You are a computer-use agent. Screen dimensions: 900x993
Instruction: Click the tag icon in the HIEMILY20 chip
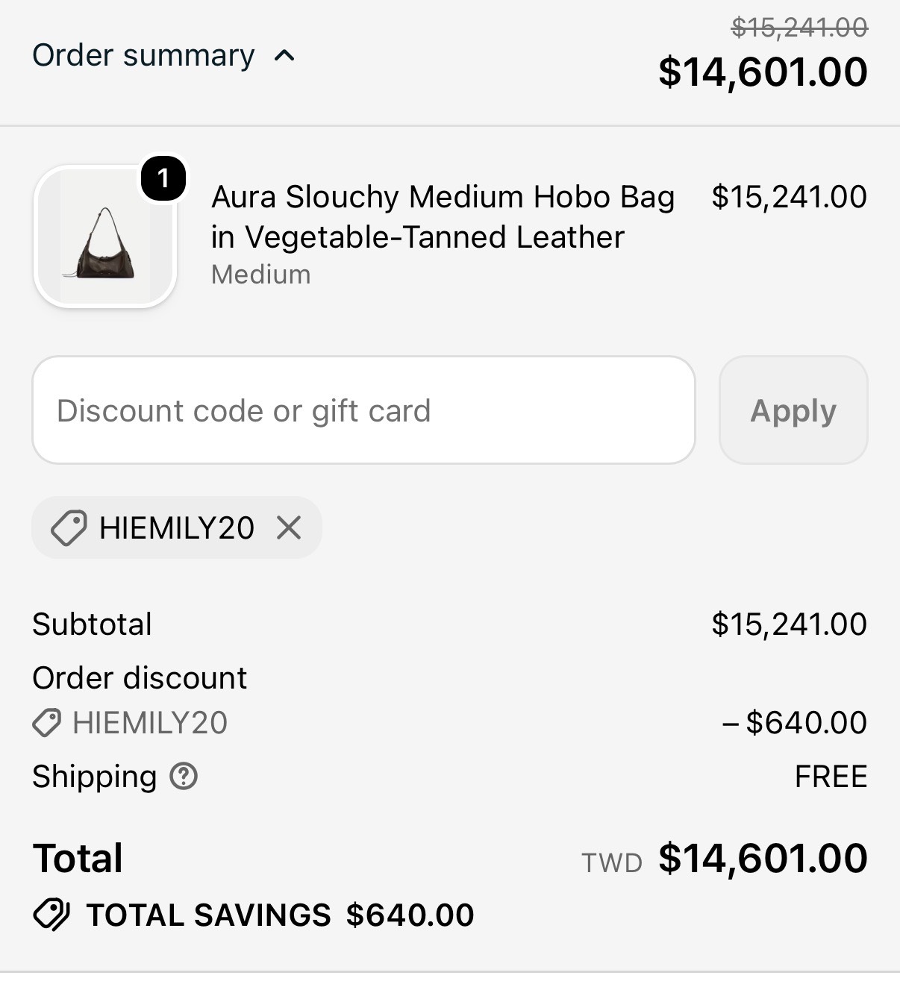68,528
